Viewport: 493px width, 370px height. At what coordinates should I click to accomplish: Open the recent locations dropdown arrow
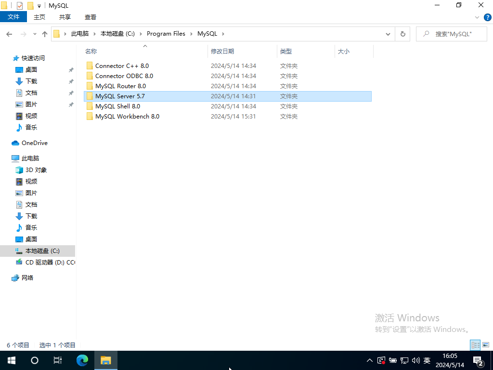pos(35,34)
